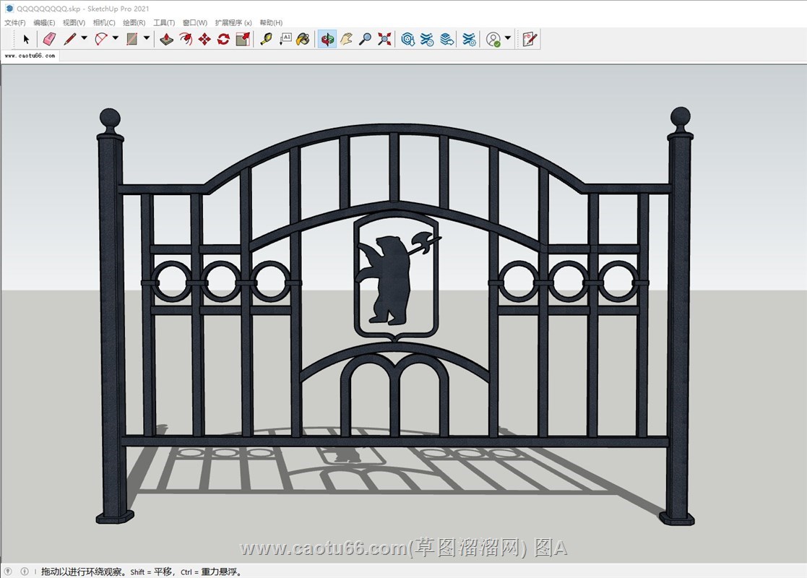Open the 文件(F) menu
The height and width of the screenshot is (578, 807).
click(15, 23)
